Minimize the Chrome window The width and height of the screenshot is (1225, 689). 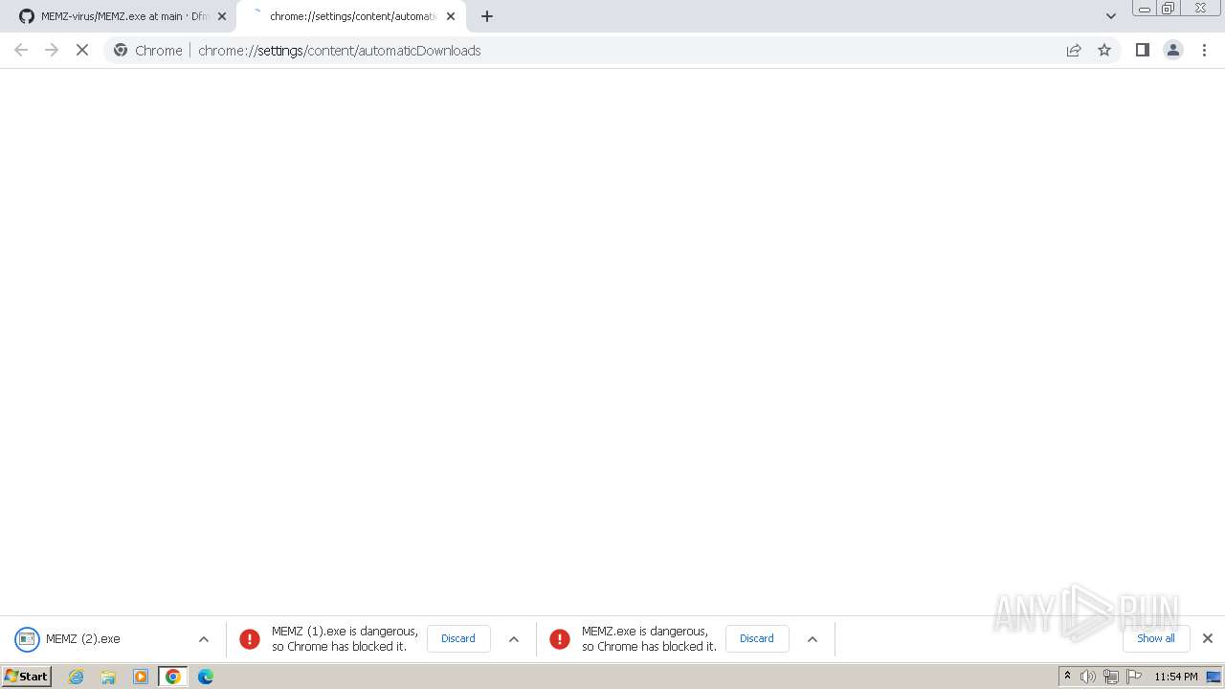1144,9
